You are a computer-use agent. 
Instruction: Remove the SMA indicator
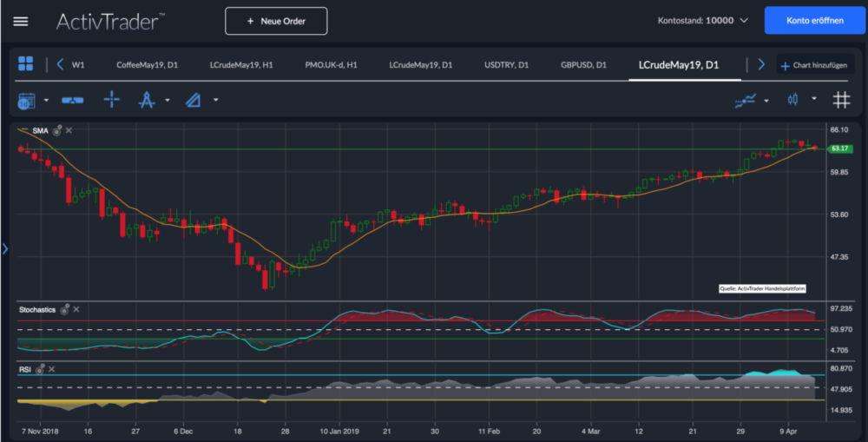coord(69,130)
